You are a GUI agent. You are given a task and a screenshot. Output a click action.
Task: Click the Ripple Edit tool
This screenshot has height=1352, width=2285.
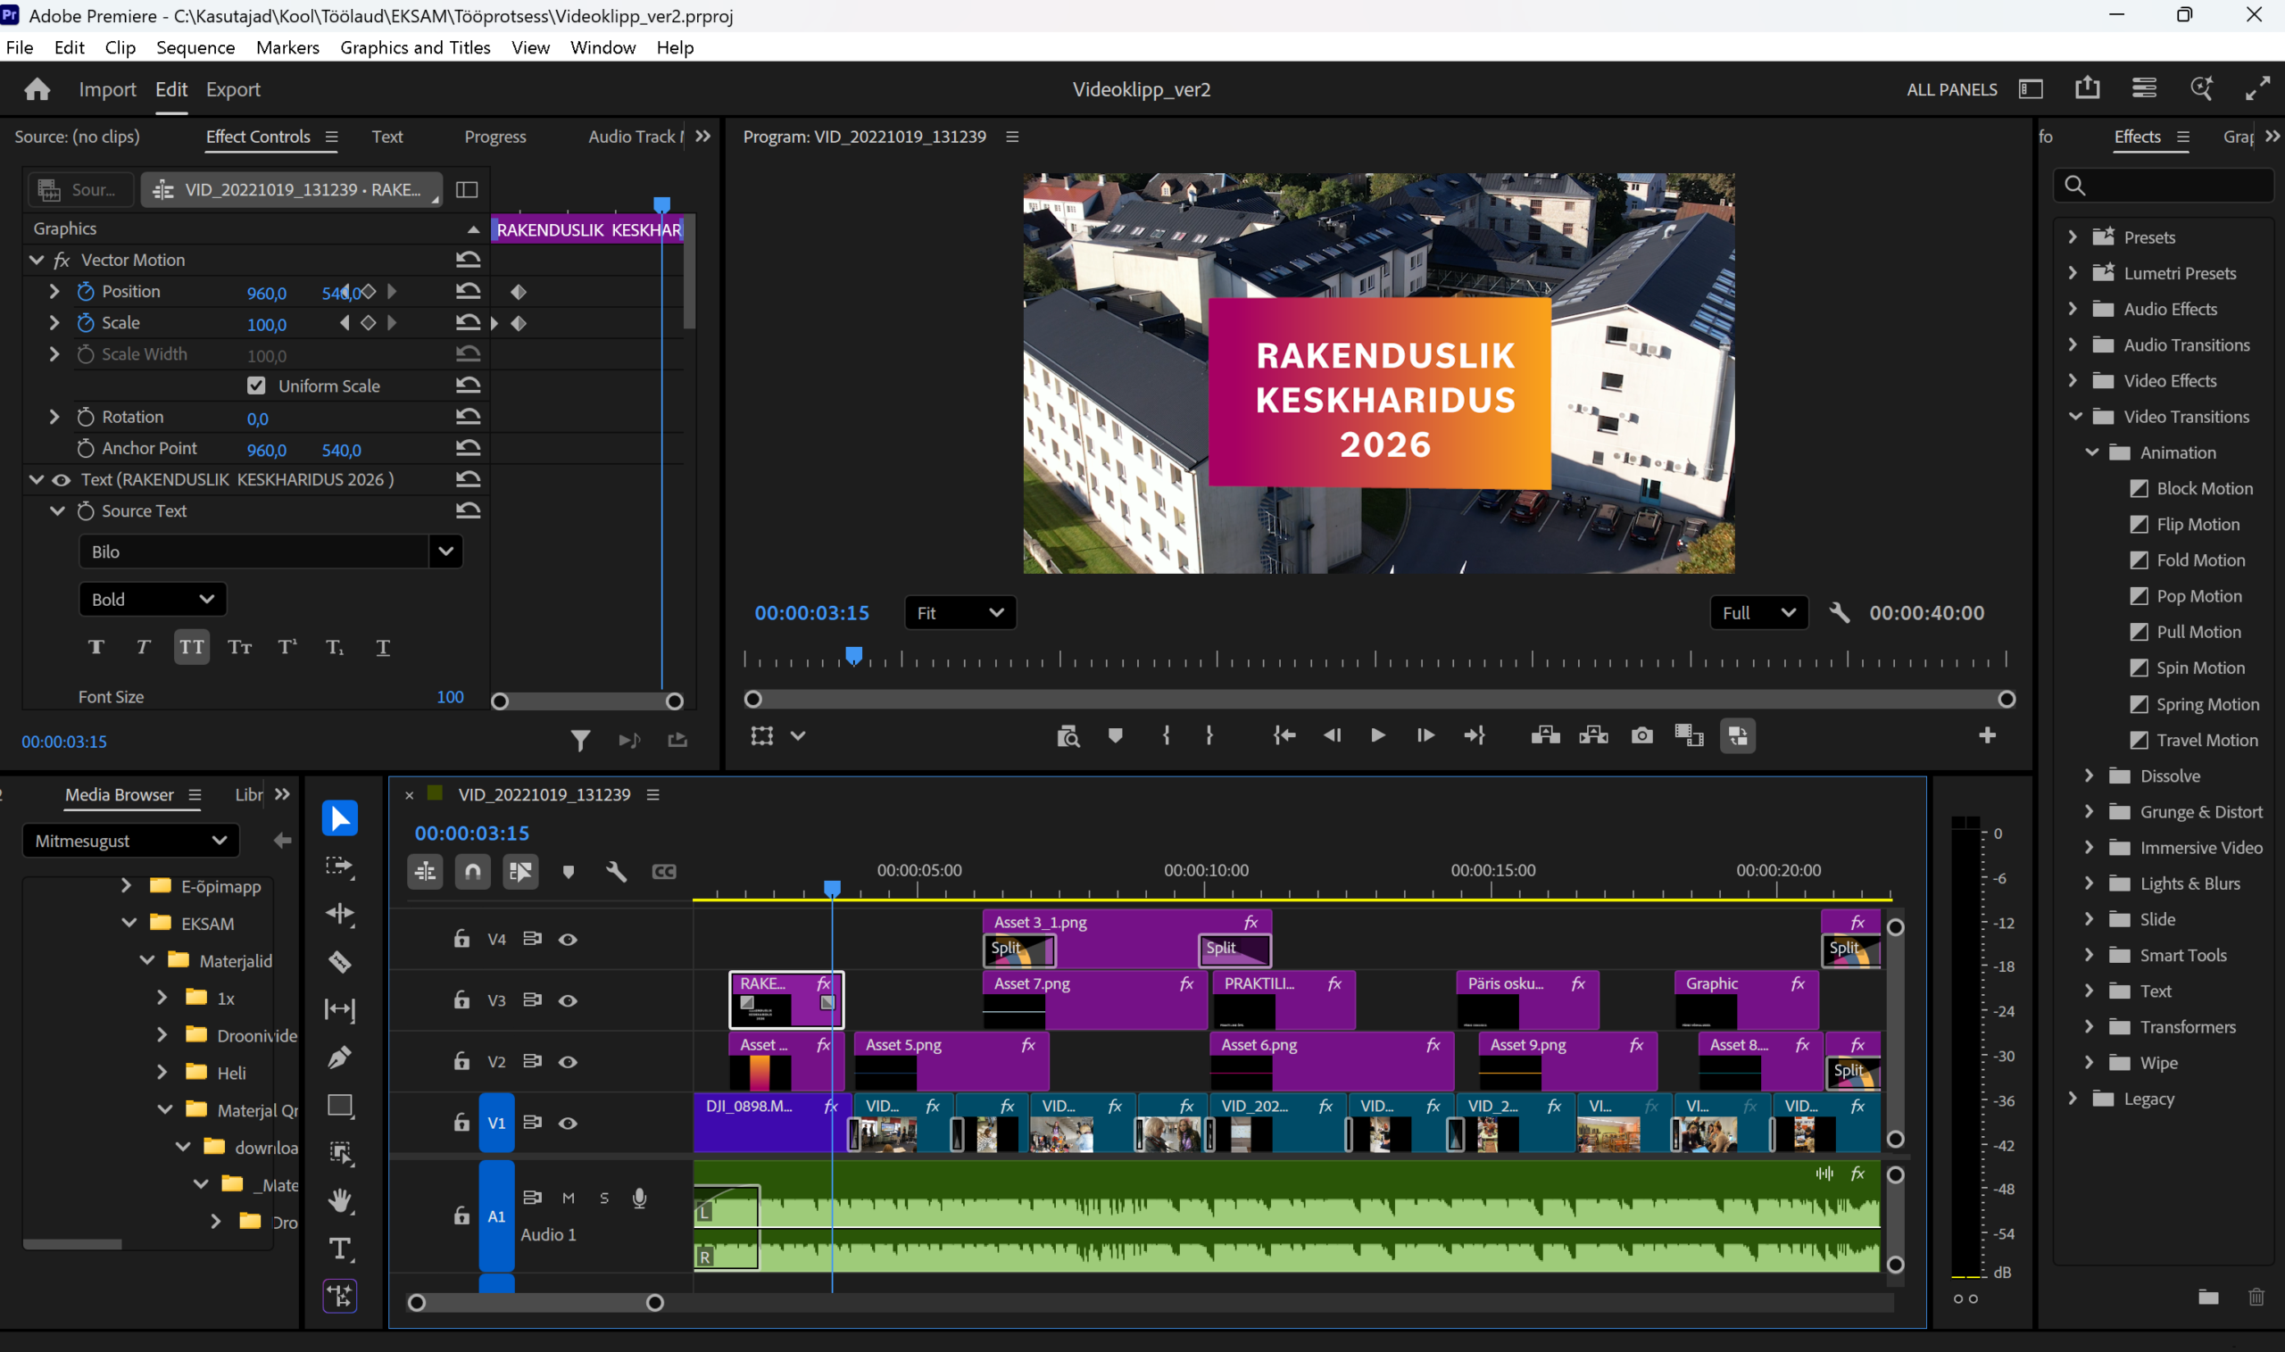340,914
